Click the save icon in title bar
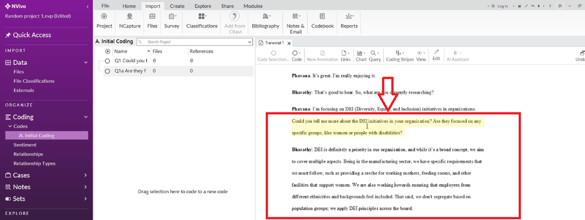This screenshot has height=220, width=585. point(519,6)
